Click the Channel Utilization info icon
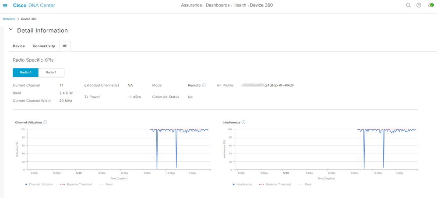 click(x=45, y=122)
